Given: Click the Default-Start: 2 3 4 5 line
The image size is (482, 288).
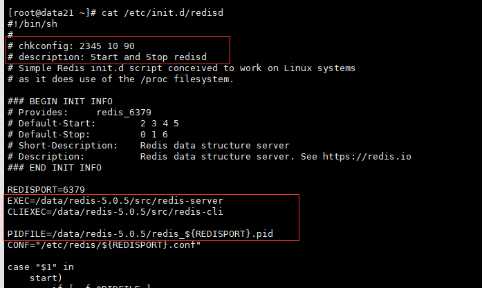Looking at the screenshot, I should [93, 124].
